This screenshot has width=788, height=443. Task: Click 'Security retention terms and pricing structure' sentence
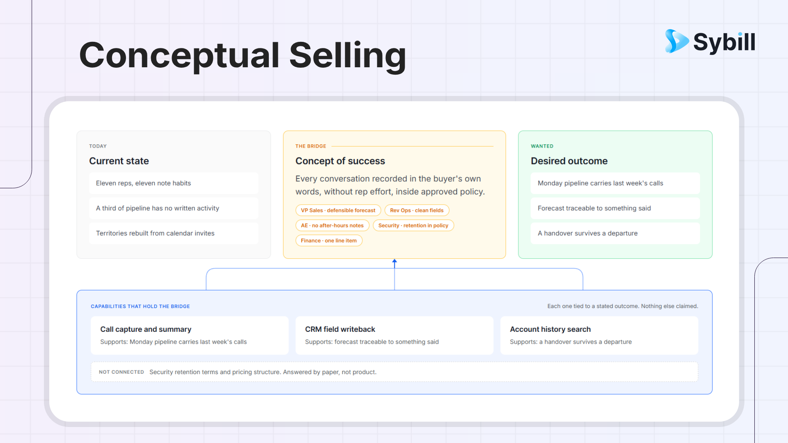[x=263, y=372]
